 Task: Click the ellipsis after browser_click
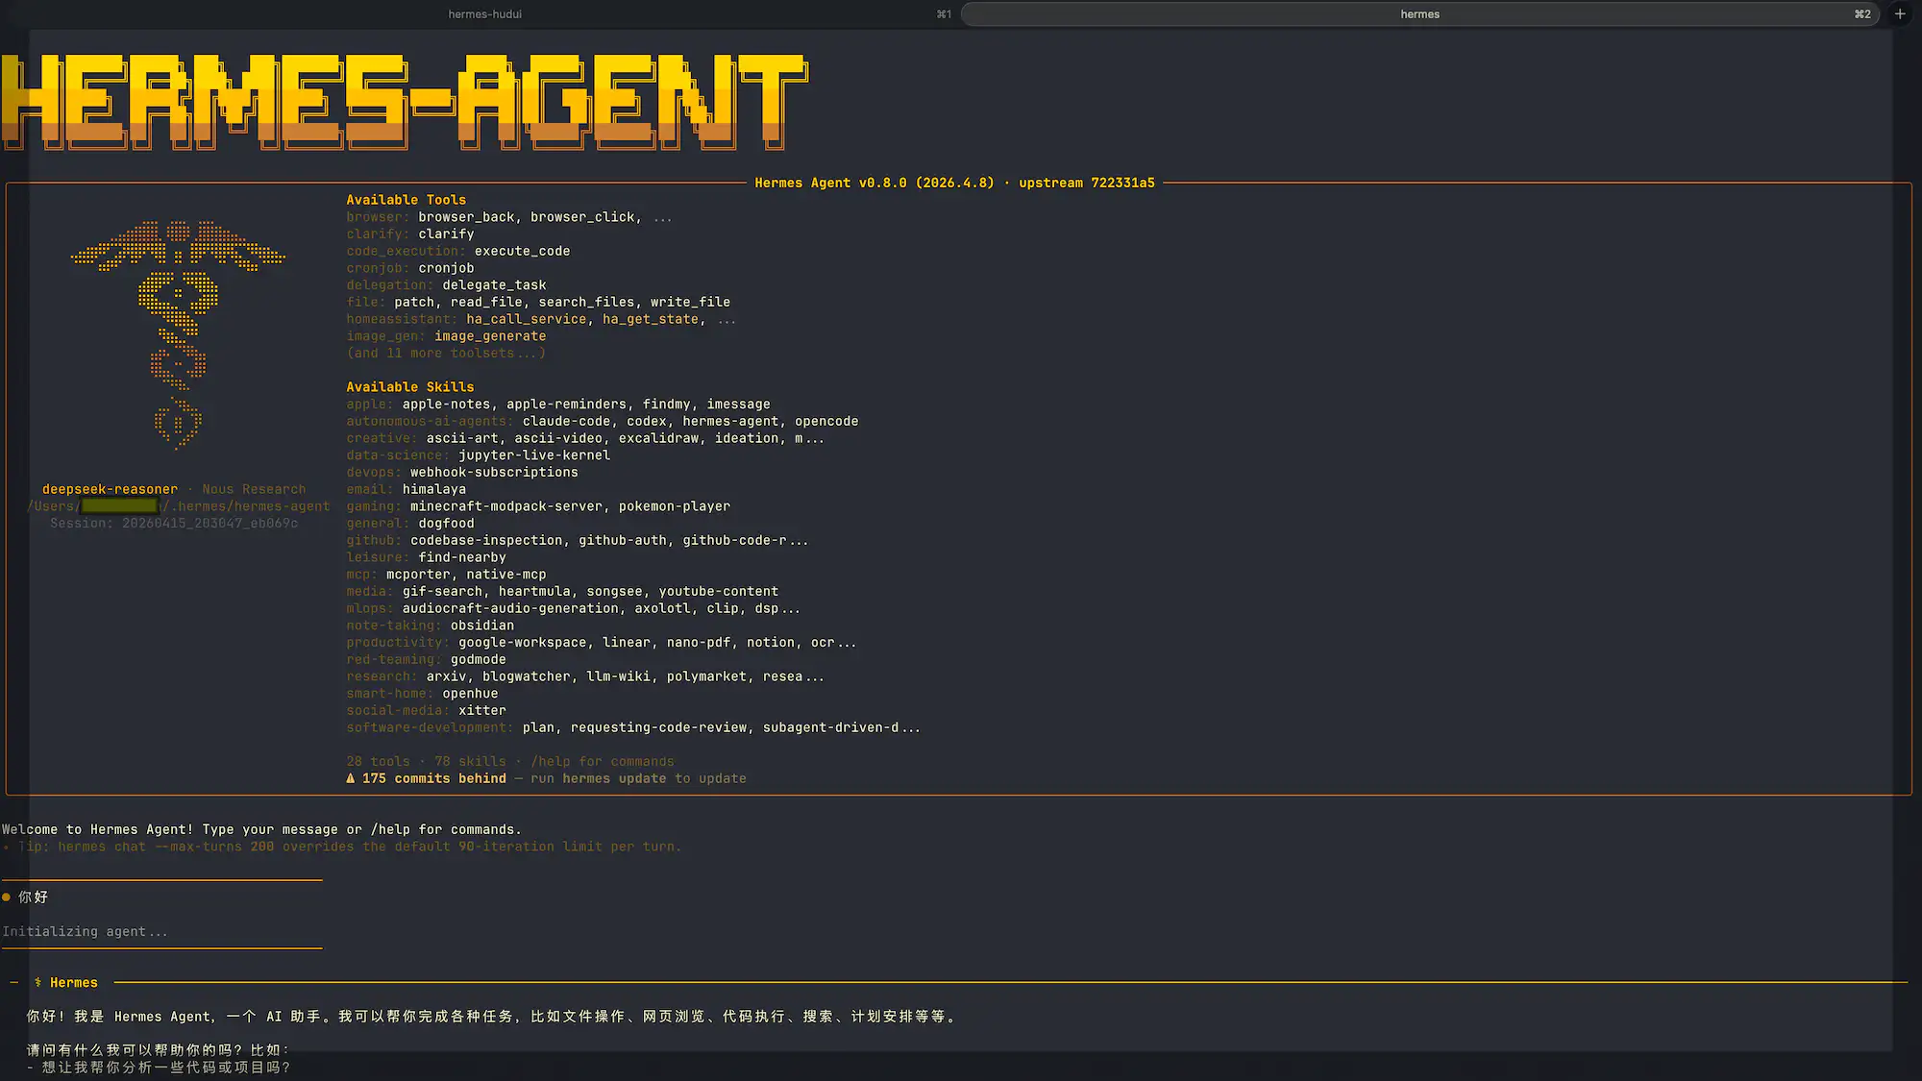pos(663,217)
